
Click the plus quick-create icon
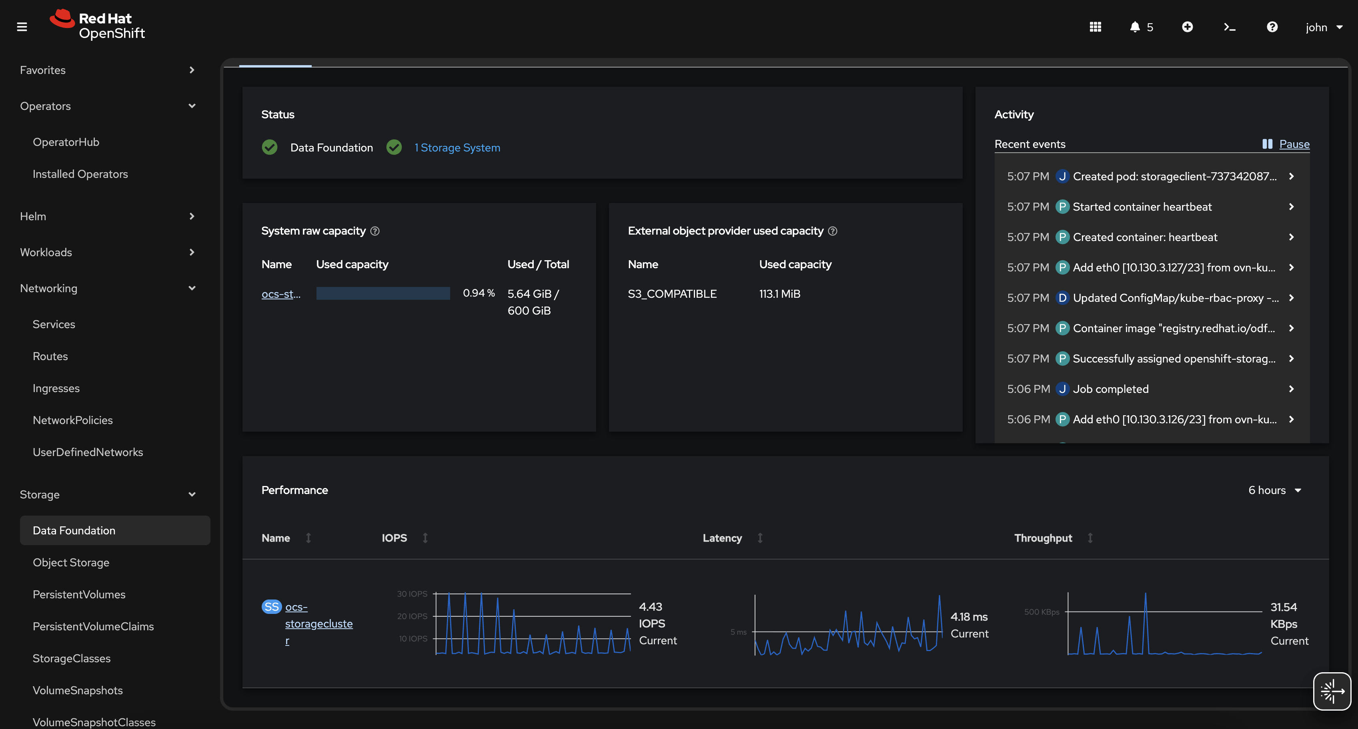tap(1187, 27)
